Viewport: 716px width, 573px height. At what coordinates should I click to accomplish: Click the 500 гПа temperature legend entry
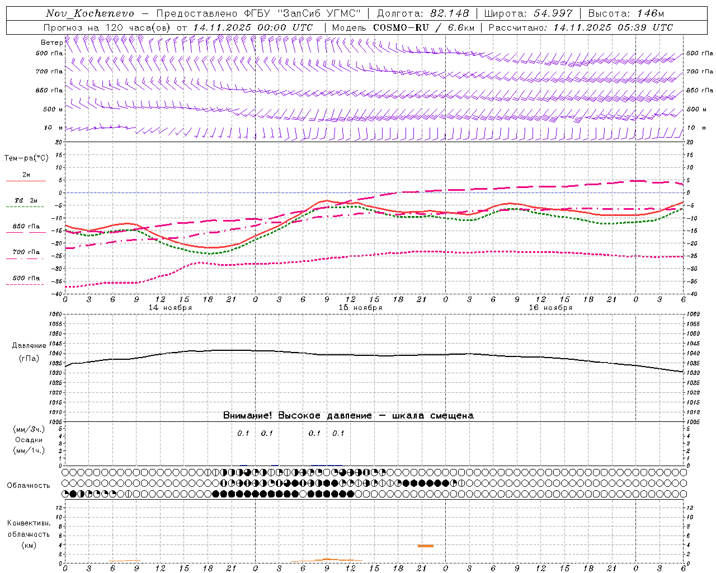(x=26, y=278)
